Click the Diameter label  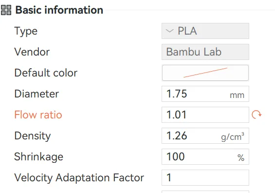tap(37, 94)
